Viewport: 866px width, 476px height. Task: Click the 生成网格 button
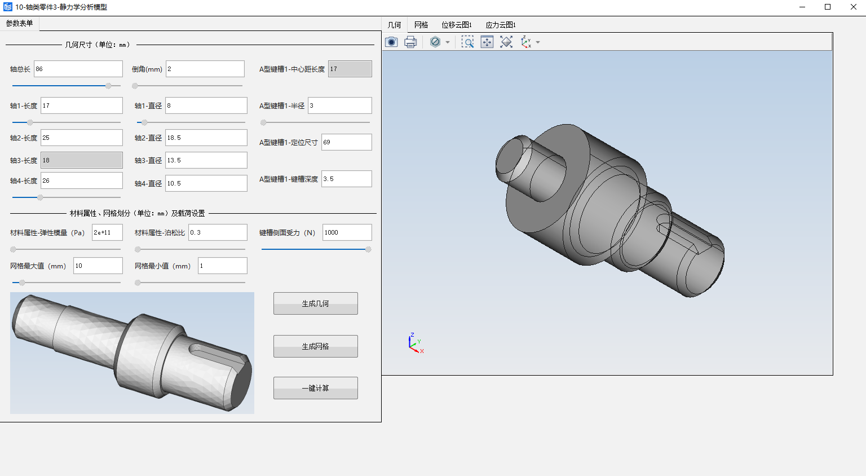pyautogui.click(x=316, y=346)
